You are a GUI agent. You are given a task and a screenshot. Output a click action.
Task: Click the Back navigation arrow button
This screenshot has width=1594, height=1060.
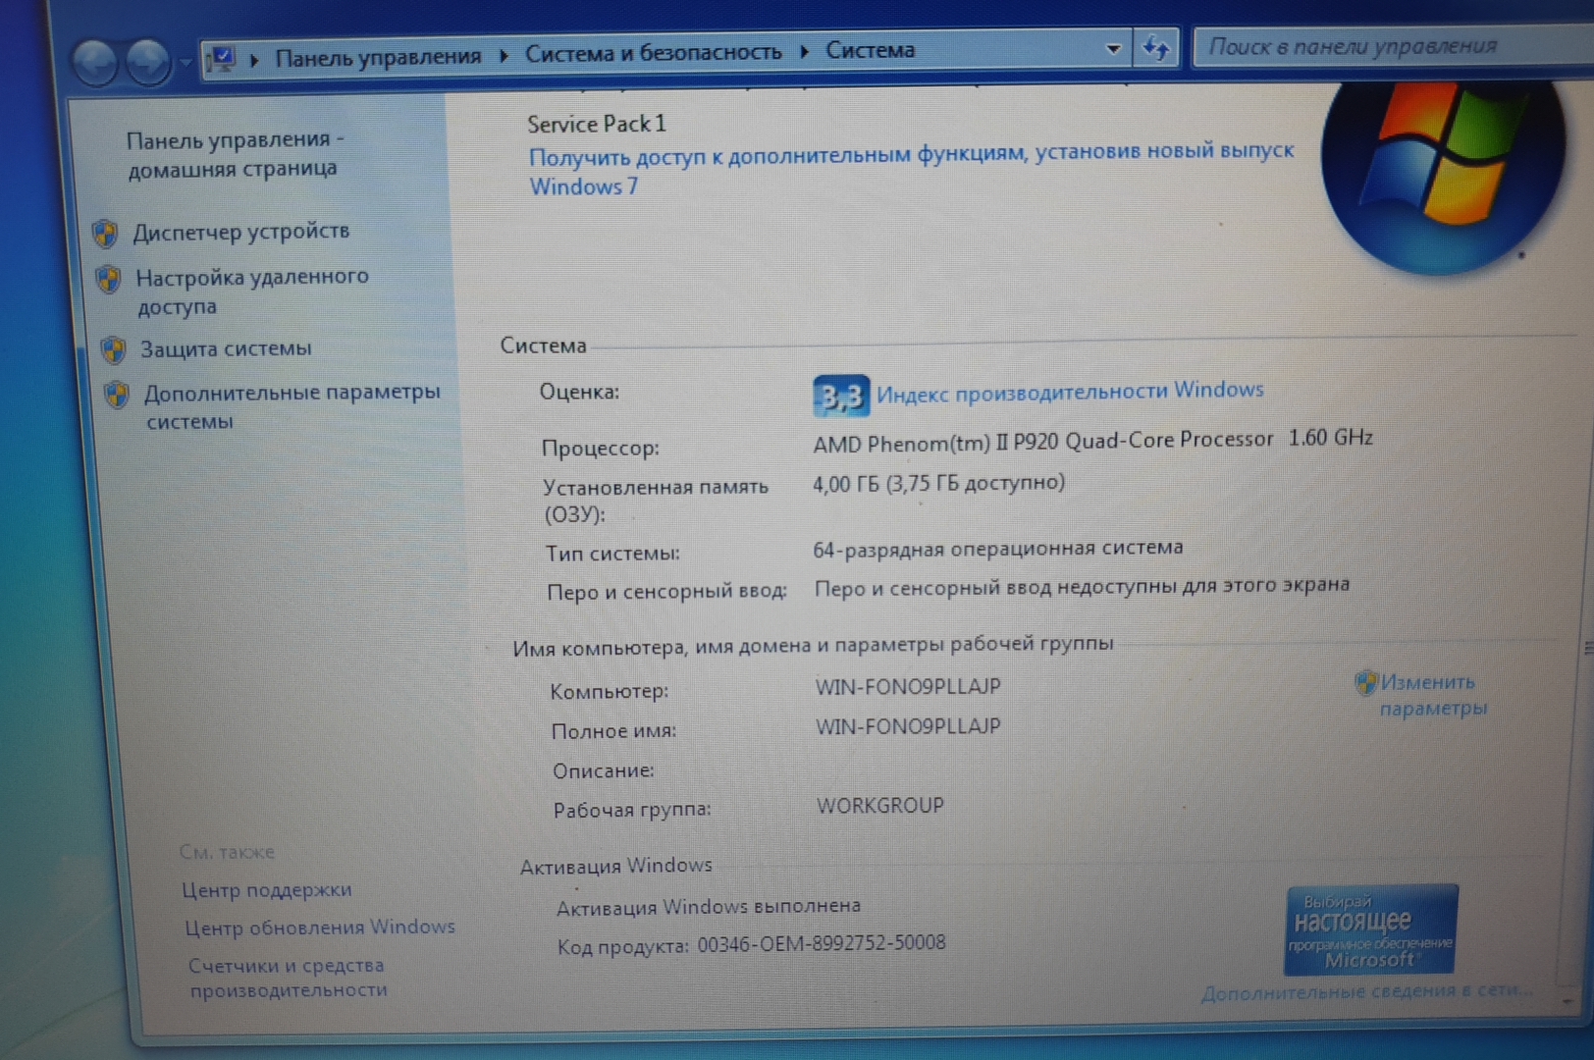[x=95, y=62]
